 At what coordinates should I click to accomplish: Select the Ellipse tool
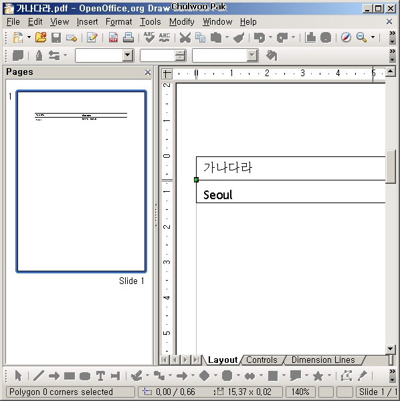point(85,376)
